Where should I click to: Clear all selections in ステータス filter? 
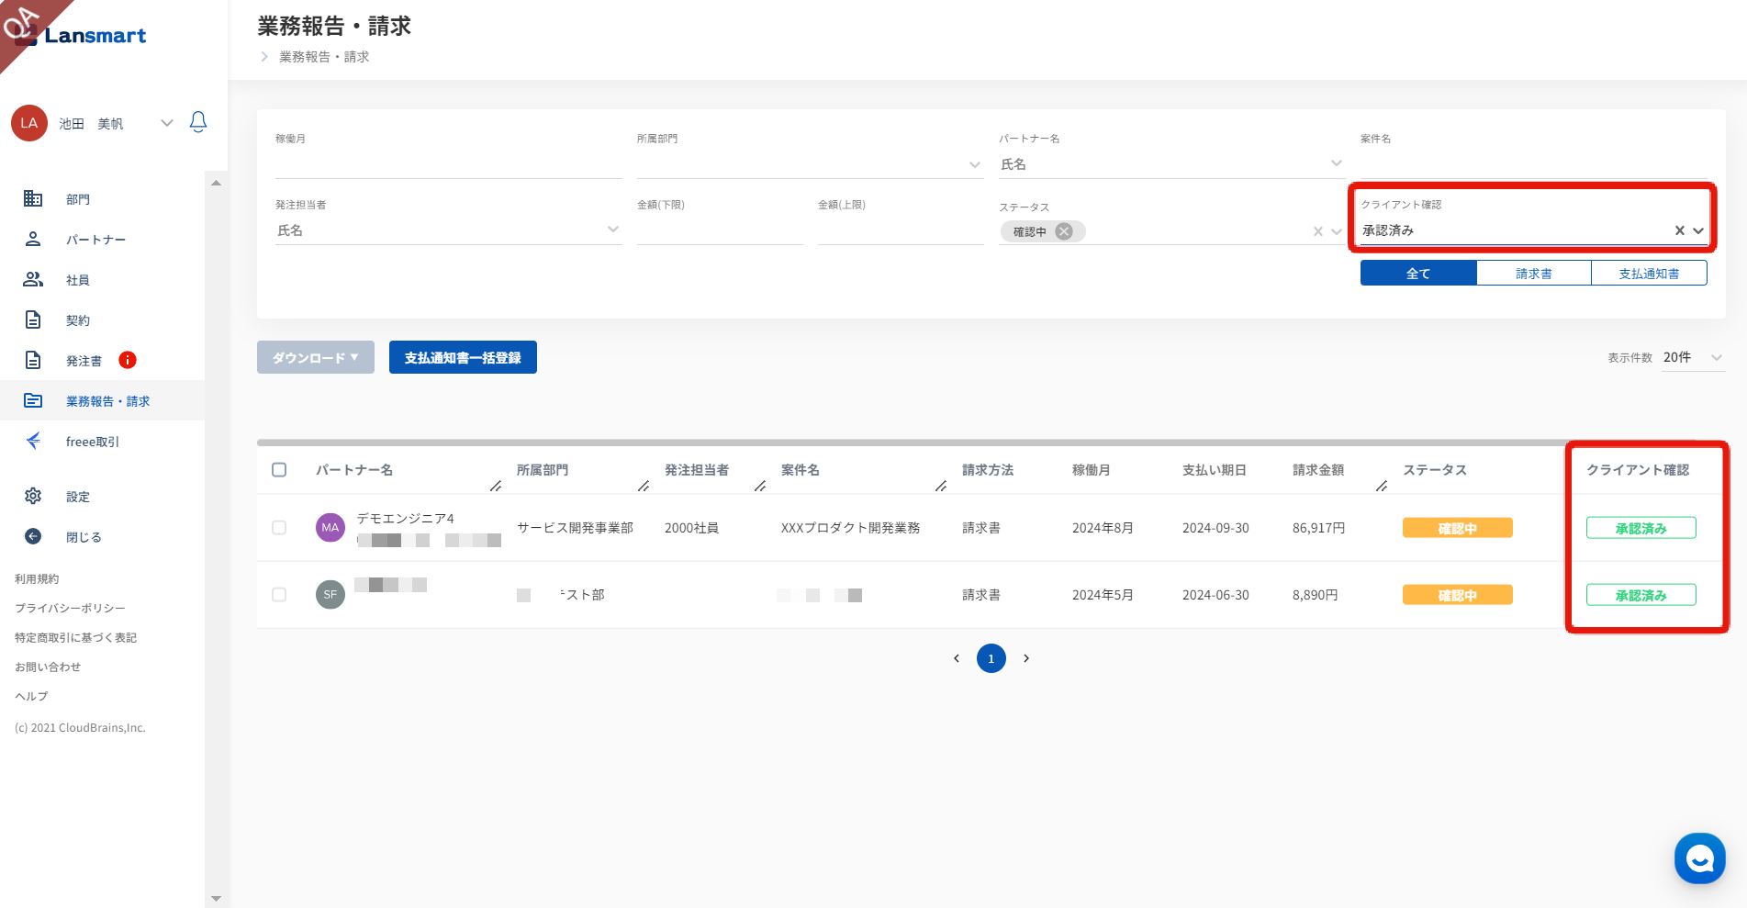pyautogui.click(x=1318, y=231)
